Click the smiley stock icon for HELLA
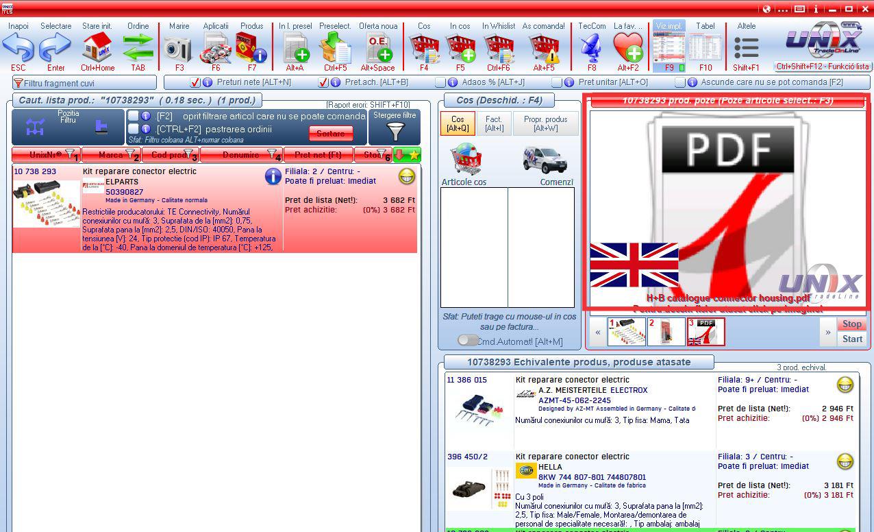Viewport: 874px width, 532px height. click(845, 461)
